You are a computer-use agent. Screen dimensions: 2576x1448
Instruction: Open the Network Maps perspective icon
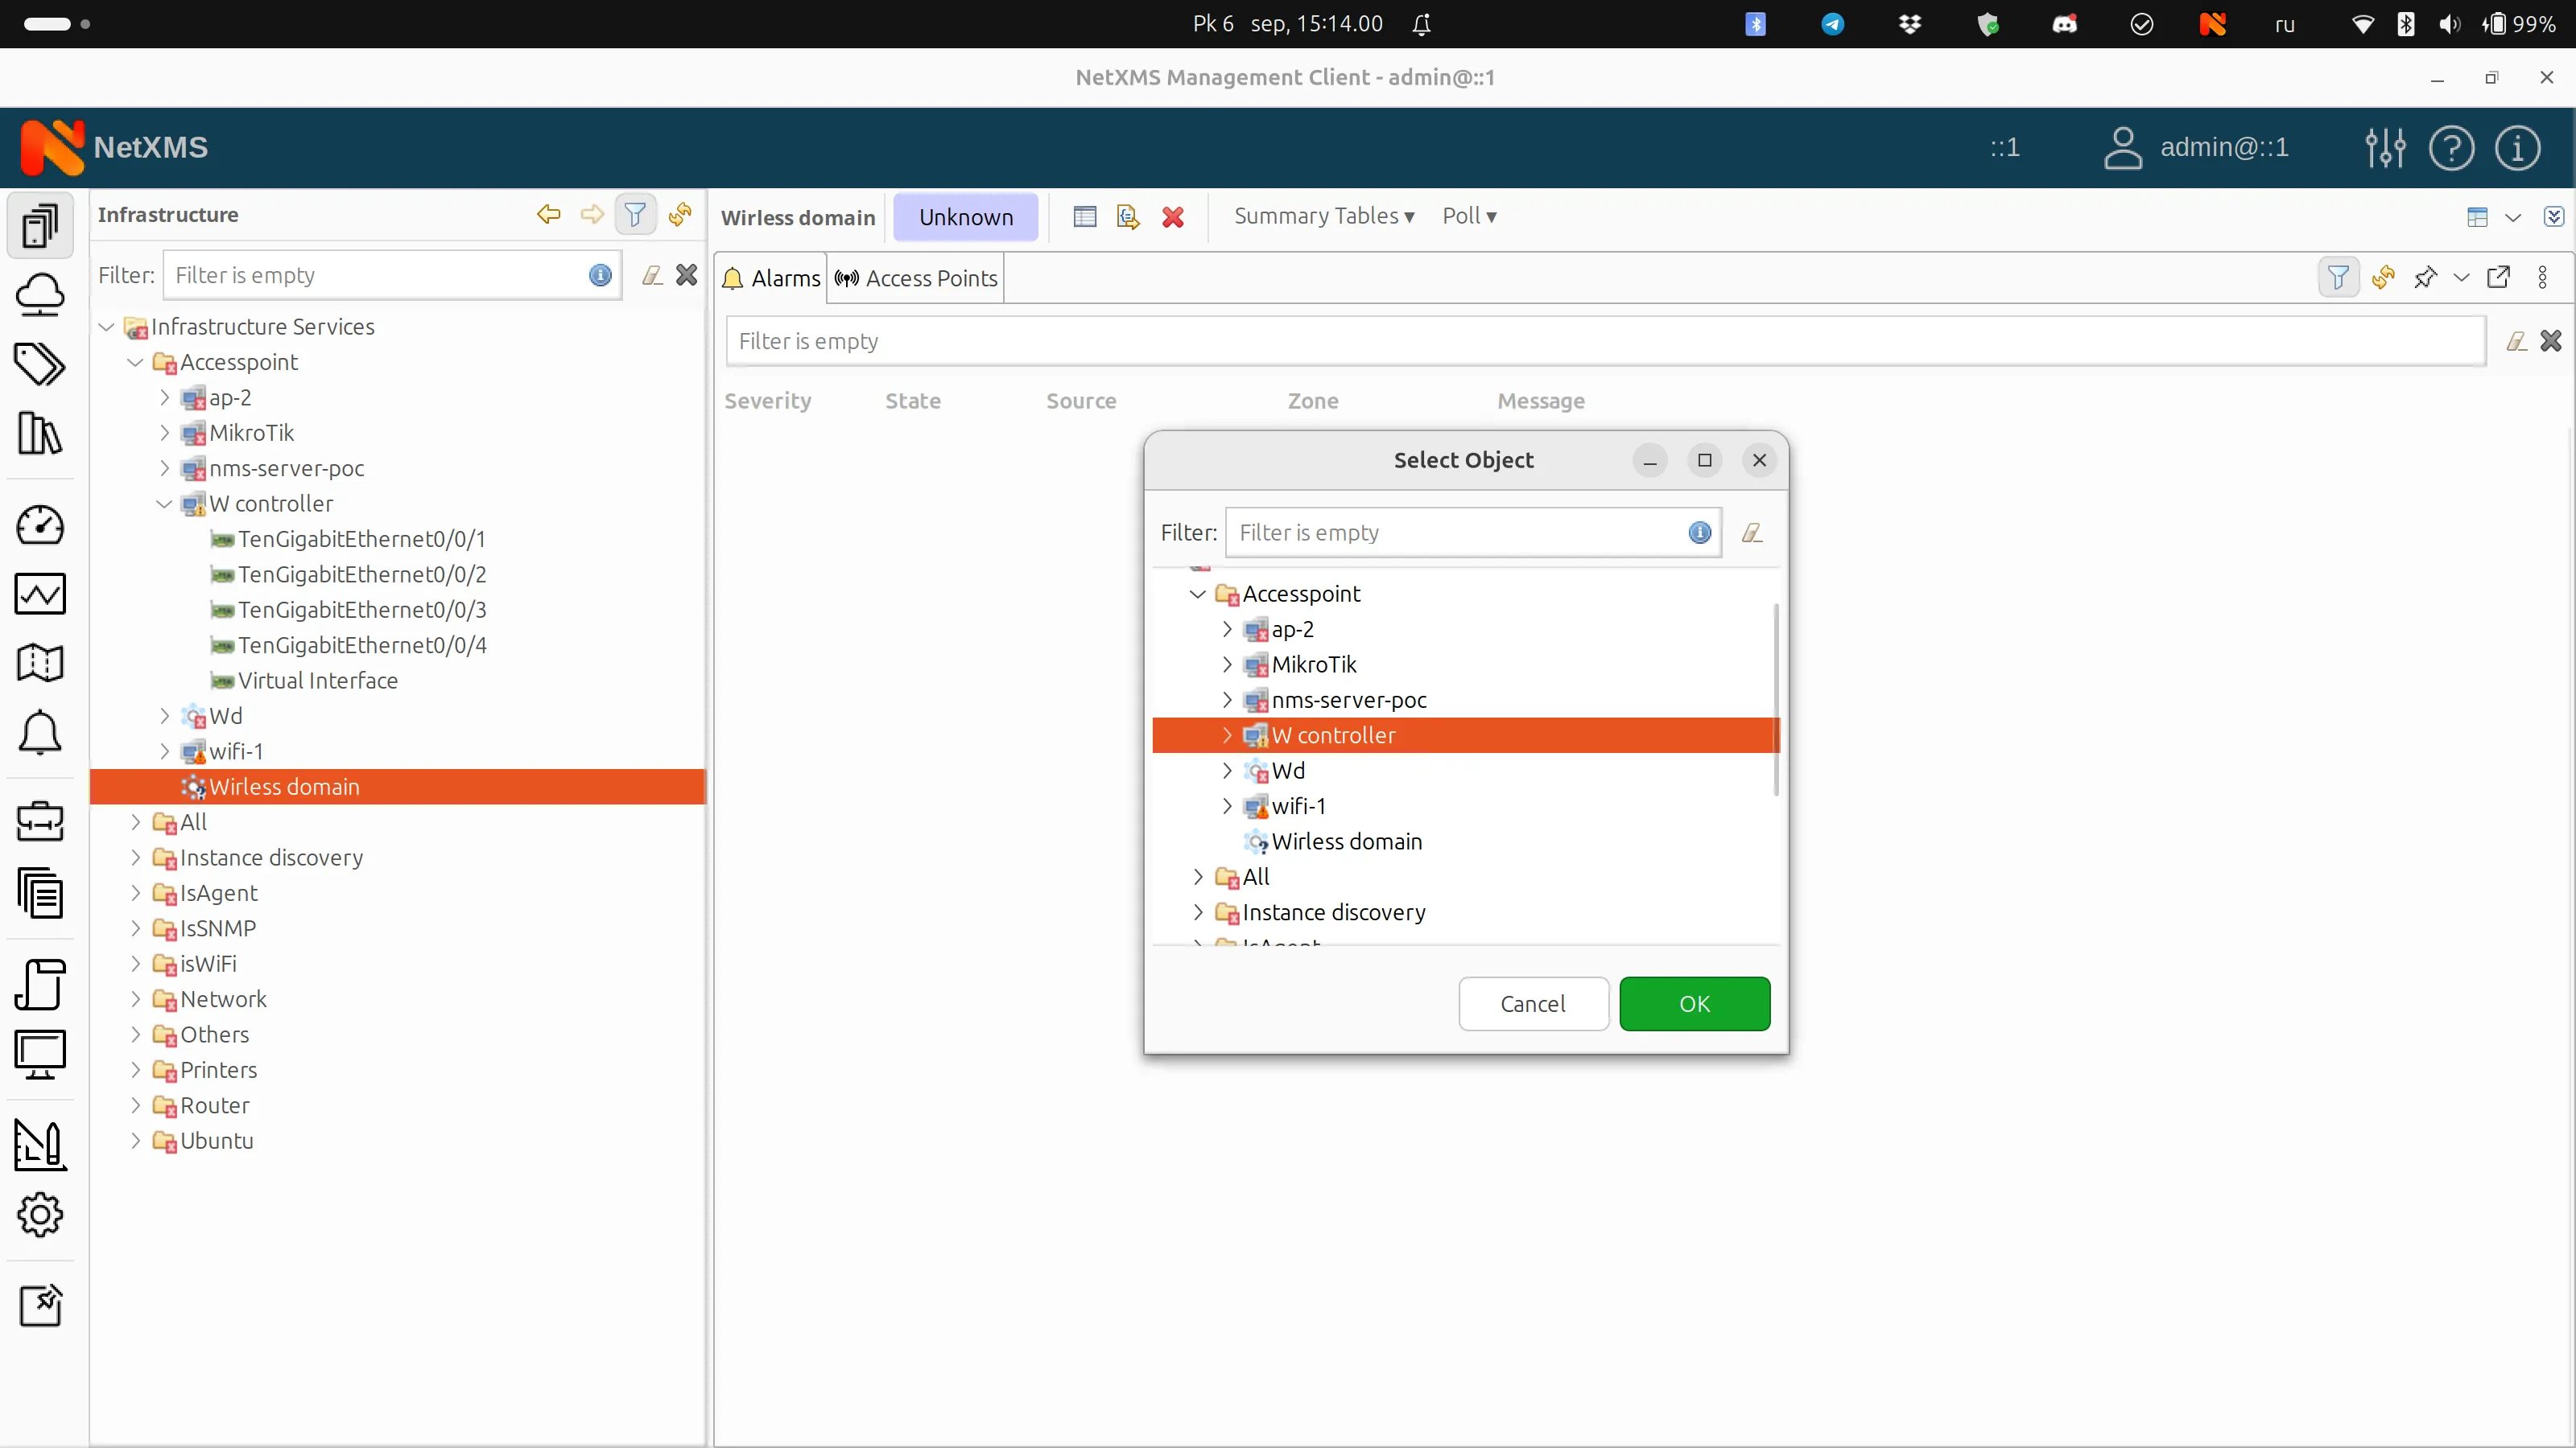coord(40,663)
